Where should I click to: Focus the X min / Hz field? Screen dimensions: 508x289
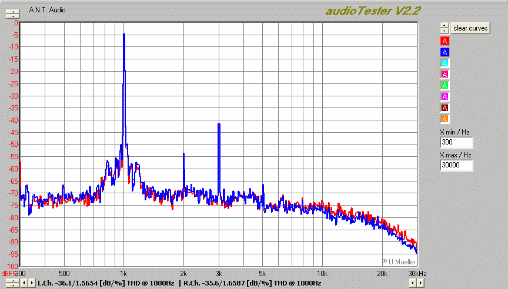(x=456, y=142)
